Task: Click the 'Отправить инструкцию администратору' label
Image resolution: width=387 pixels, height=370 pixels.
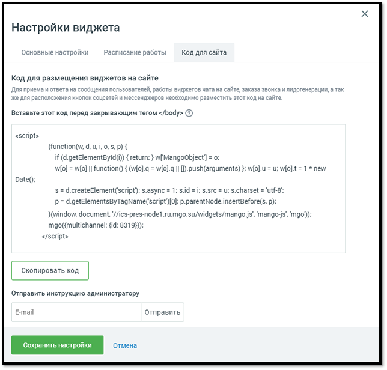Action: pyautogui.click(x=75, y=293)
